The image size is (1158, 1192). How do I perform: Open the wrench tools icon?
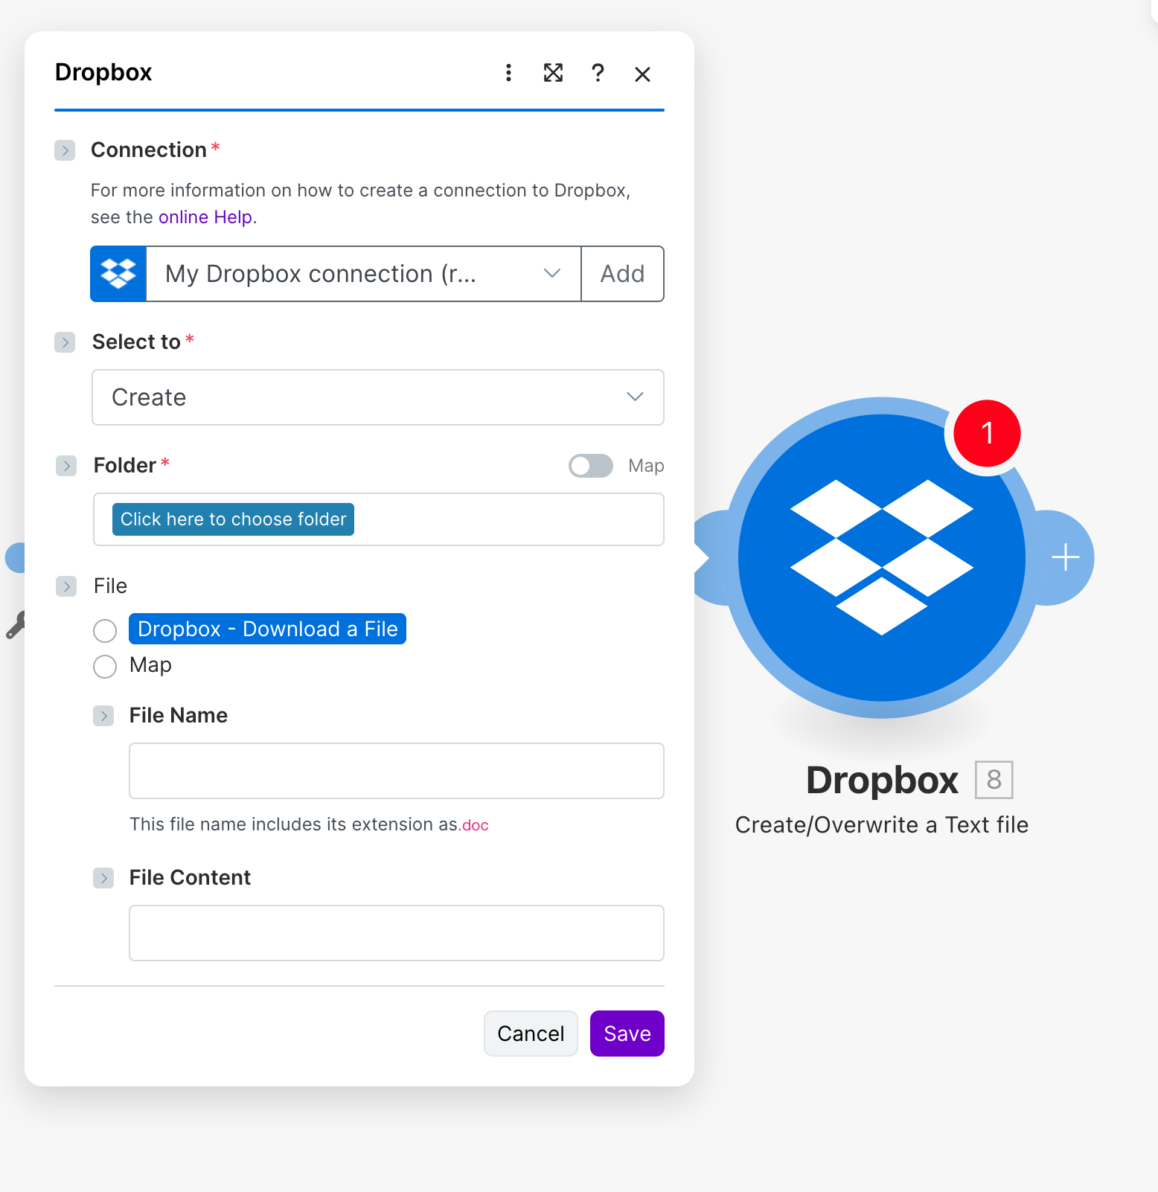click(16, 625)
